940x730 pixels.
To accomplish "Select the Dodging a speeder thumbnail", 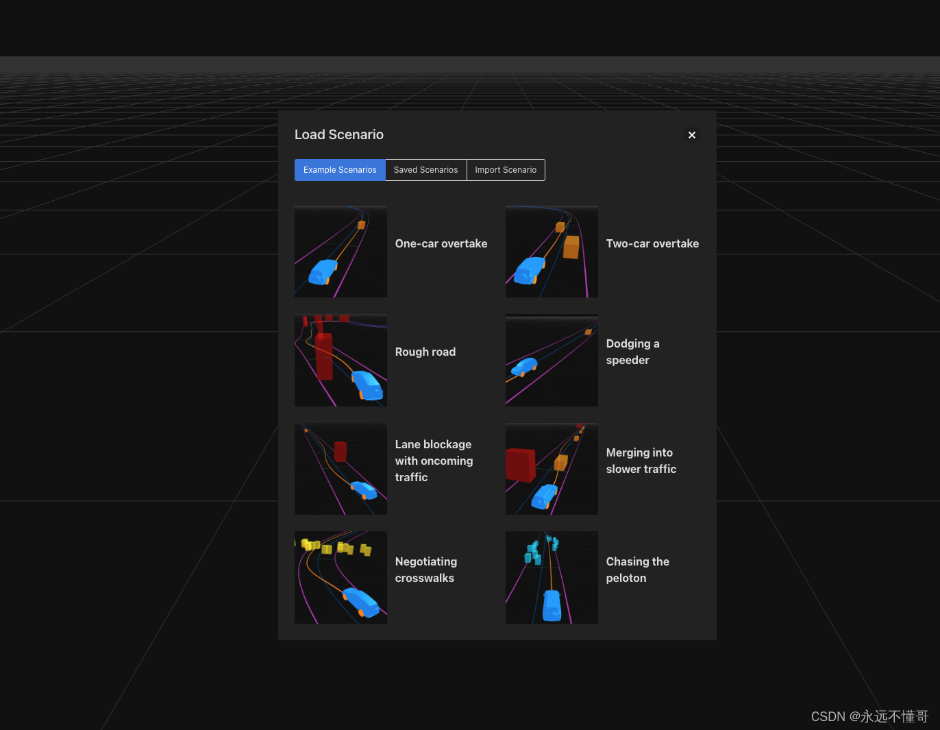I will pyautogui.click(x=552, y=360).
